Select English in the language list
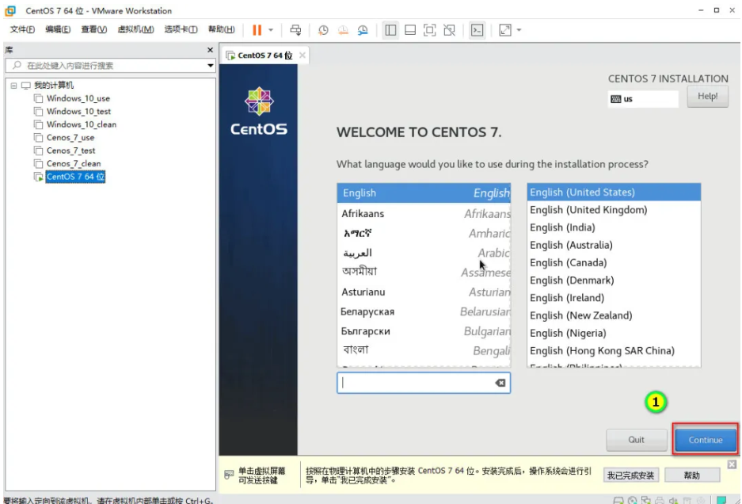 (424, 193)
